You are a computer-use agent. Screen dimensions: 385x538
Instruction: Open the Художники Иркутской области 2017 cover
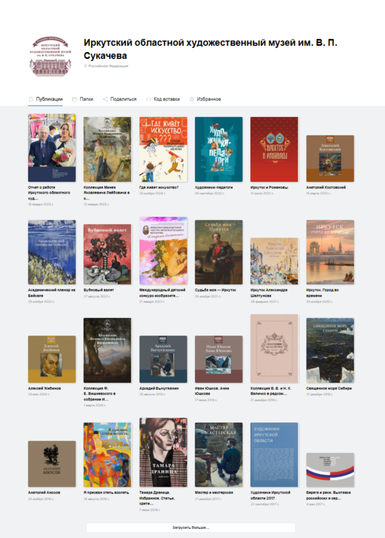[x=274, y=455]
